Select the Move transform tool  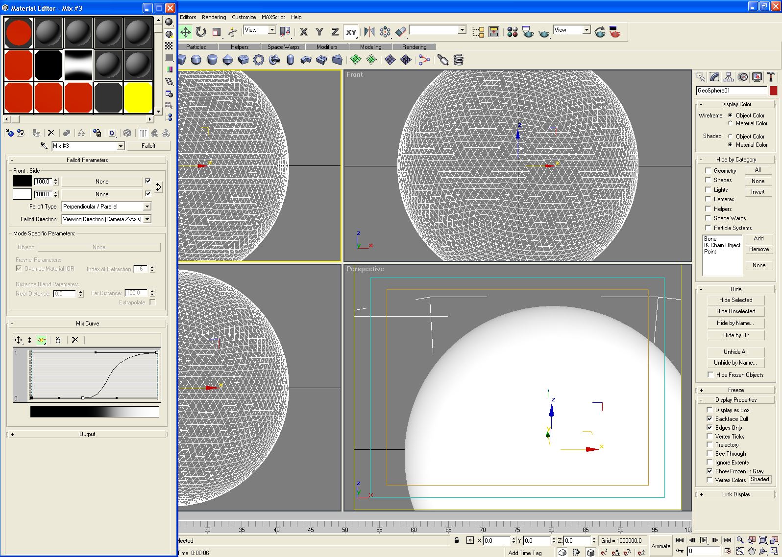point(186,32)
